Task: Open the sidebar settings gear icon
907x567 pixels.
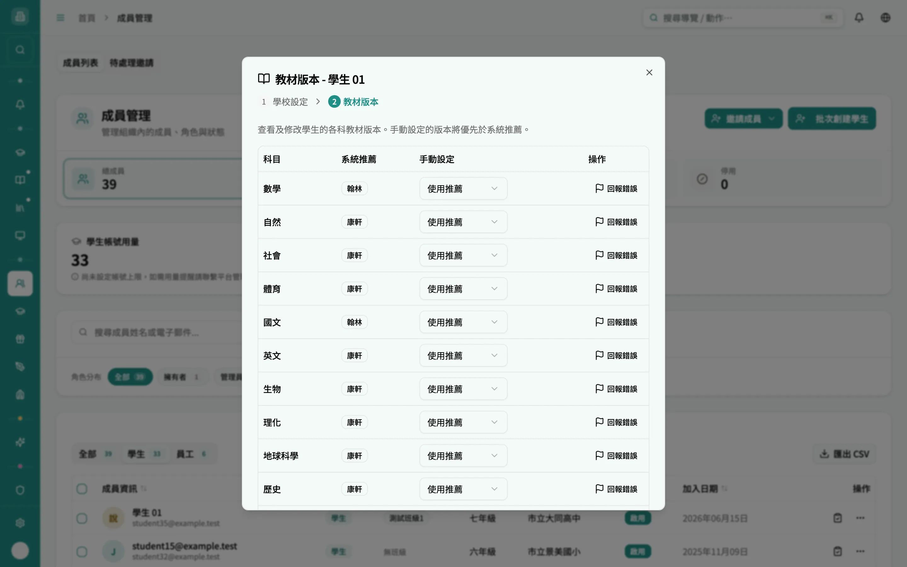Action: click(20, 523)
